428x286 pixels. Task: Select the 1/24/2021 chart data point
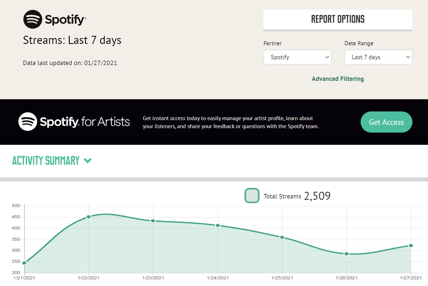[x=218, y=226]
